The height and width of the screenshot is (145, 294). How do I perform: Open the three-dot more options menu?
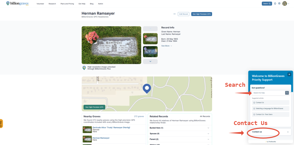[174, 14]
